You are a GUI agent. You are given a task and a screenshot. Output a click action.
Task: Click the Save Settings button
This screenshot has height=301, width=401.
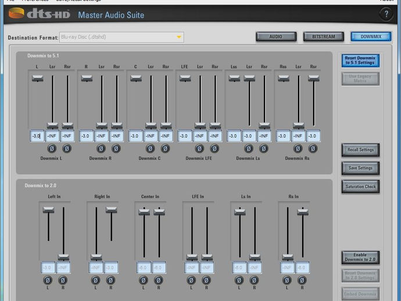point(360,168)
